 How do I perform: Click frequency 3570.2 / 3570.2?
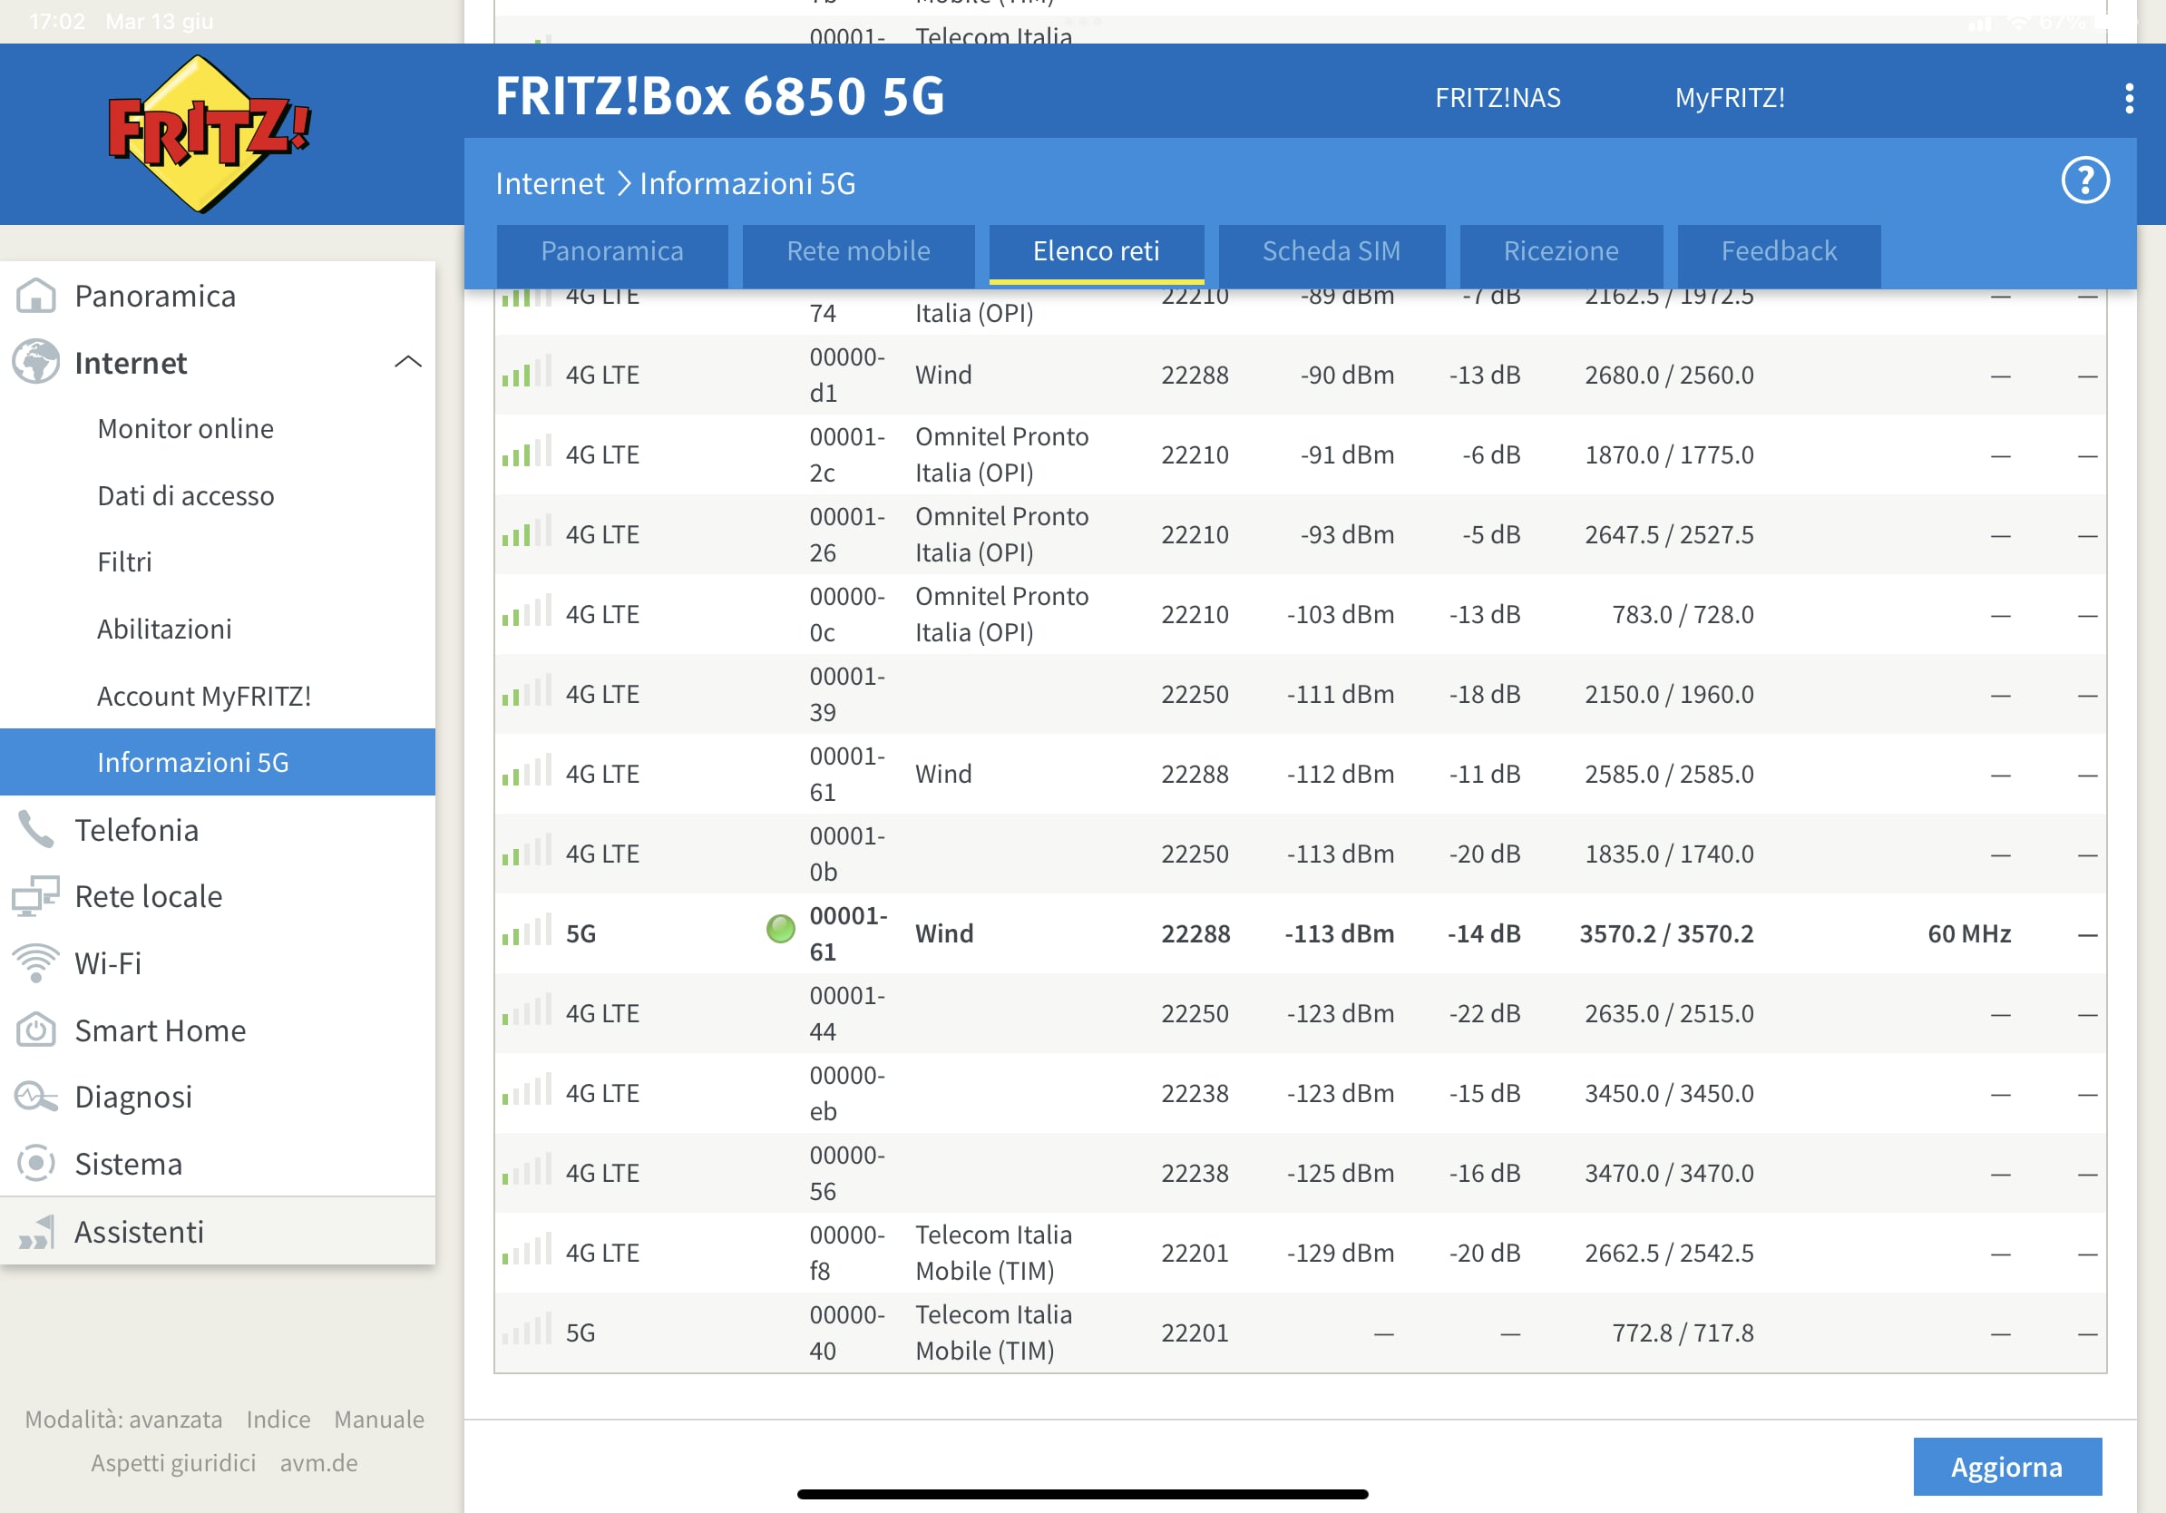[x=1666, y=932]
